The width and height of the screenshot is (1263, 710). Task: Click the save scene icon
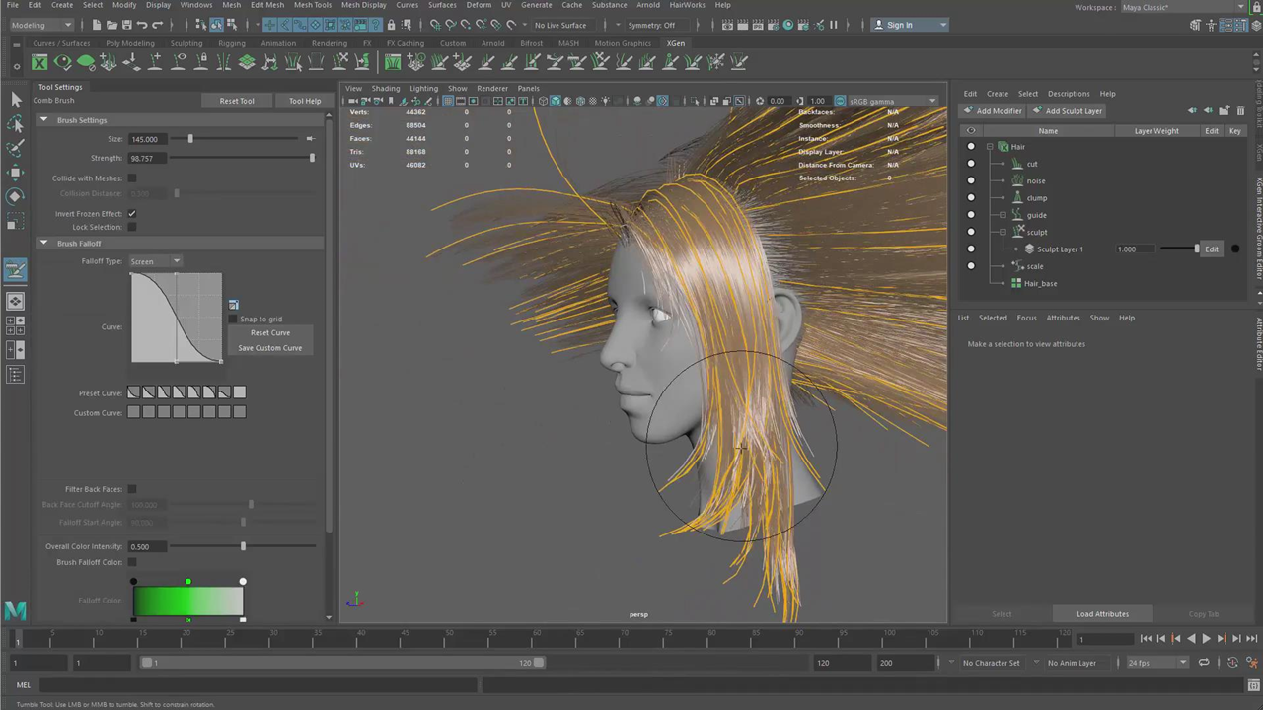(x=126, y=25)
